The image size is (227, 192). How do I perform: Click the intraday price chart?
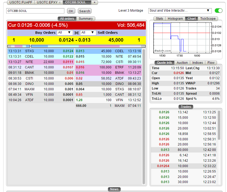tap(183, 38)
